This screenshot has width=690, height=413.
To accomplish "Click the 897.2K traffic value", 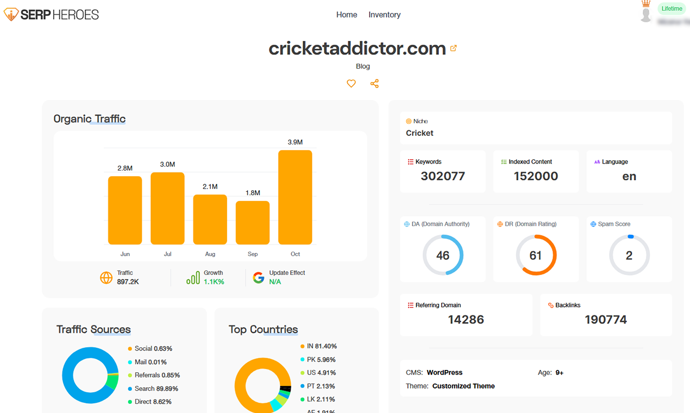I will tap(128, 282).
